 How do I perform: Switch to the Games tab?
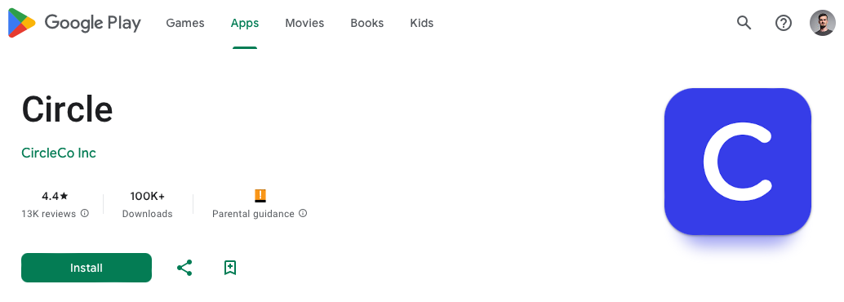click(x=185, y=23)
